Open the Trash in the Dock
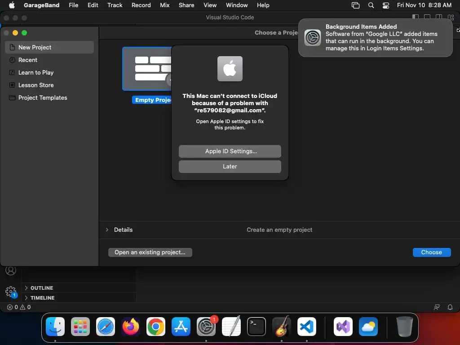 [405, 327]
